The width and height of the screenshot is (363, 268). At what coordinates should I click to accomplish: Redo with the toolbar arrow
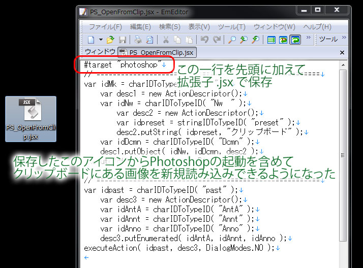pyautogui.click(x=217, y=40)
